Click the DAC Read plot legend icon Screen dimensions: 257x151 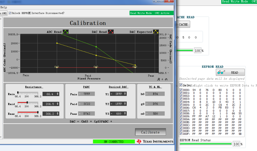tap(111, 32)
